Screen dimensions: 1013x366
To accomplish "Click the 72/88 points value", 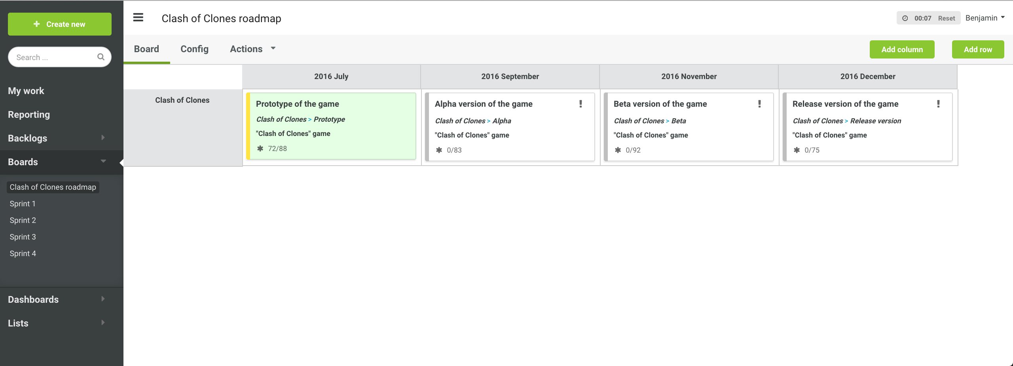I will (x=277, y=149).
